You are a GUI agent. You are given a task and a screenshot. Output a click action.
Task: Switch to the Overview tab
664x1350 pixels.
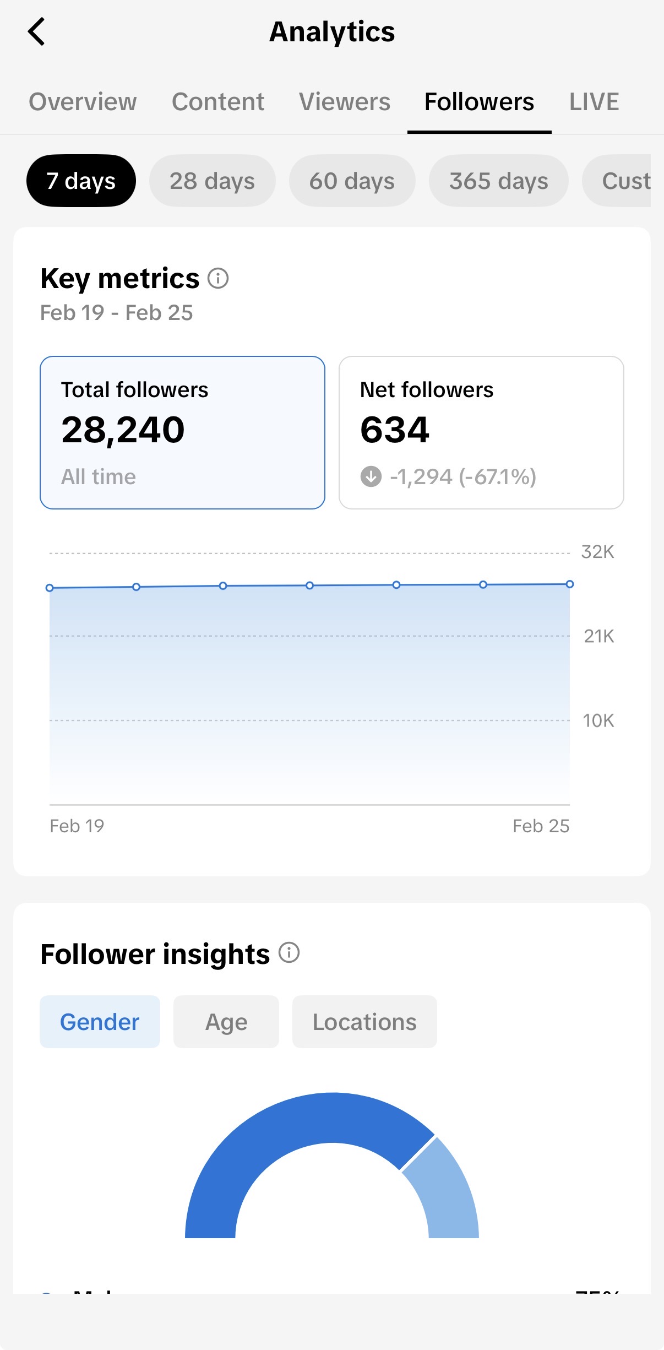tap(83, 102)
